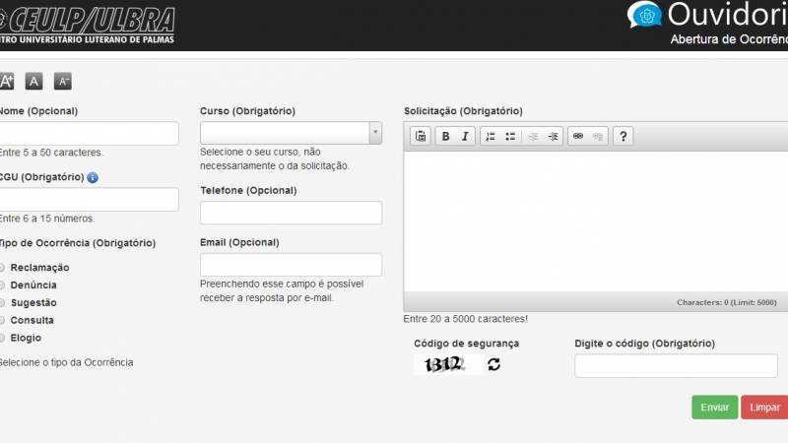Click the Telefone input field
Screen dimensions: 788x443
coord(291,213)
